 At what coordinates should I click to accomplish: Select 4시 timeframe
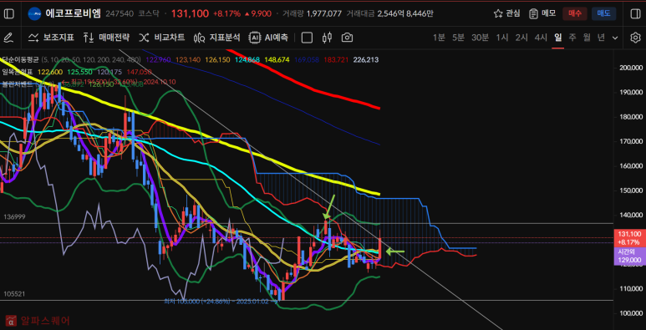541,38
